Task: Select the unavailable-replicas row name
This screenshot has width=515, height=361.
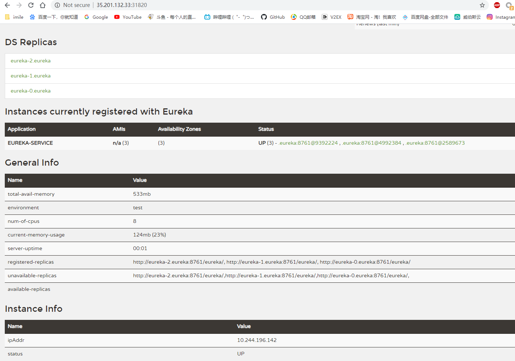Action: (x=32, y=275)
